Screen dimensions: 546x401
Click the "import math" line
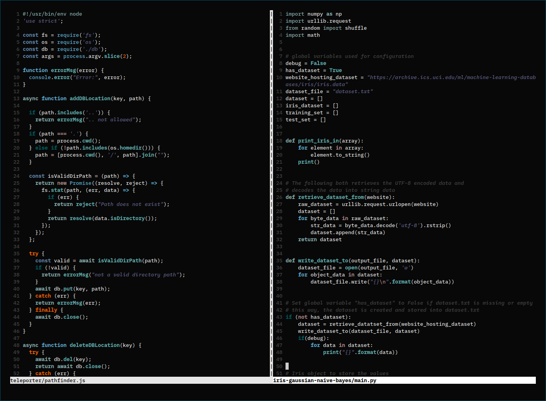pyautogui.click(x=303, y=35)
